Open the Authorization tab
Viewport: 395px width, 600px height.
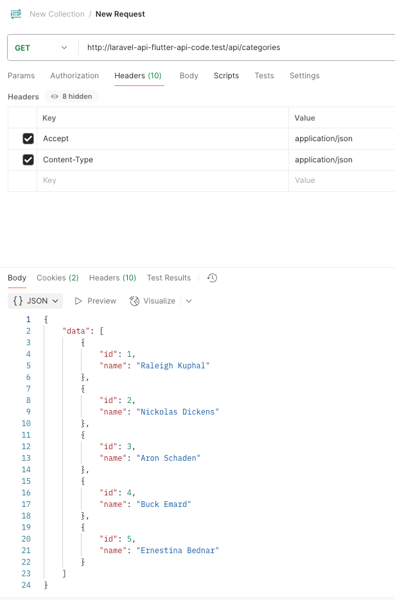coord(75,76)
